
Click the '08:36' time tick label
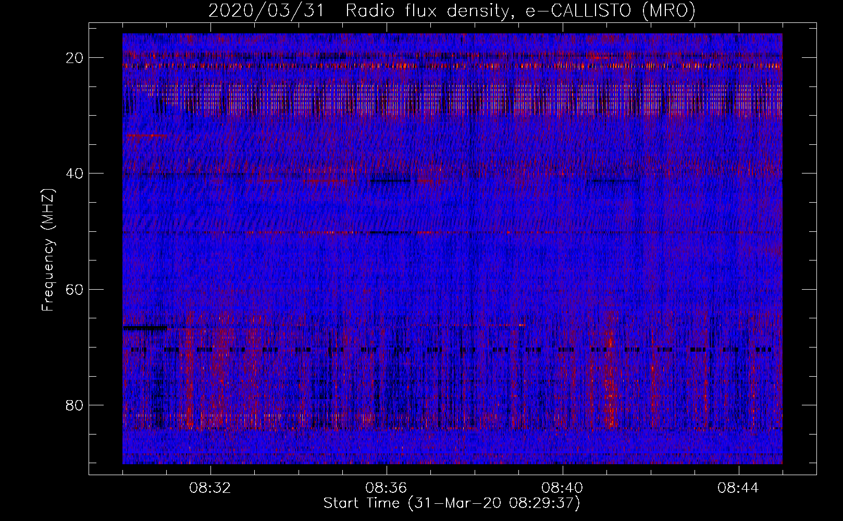(x=386, y=488)
